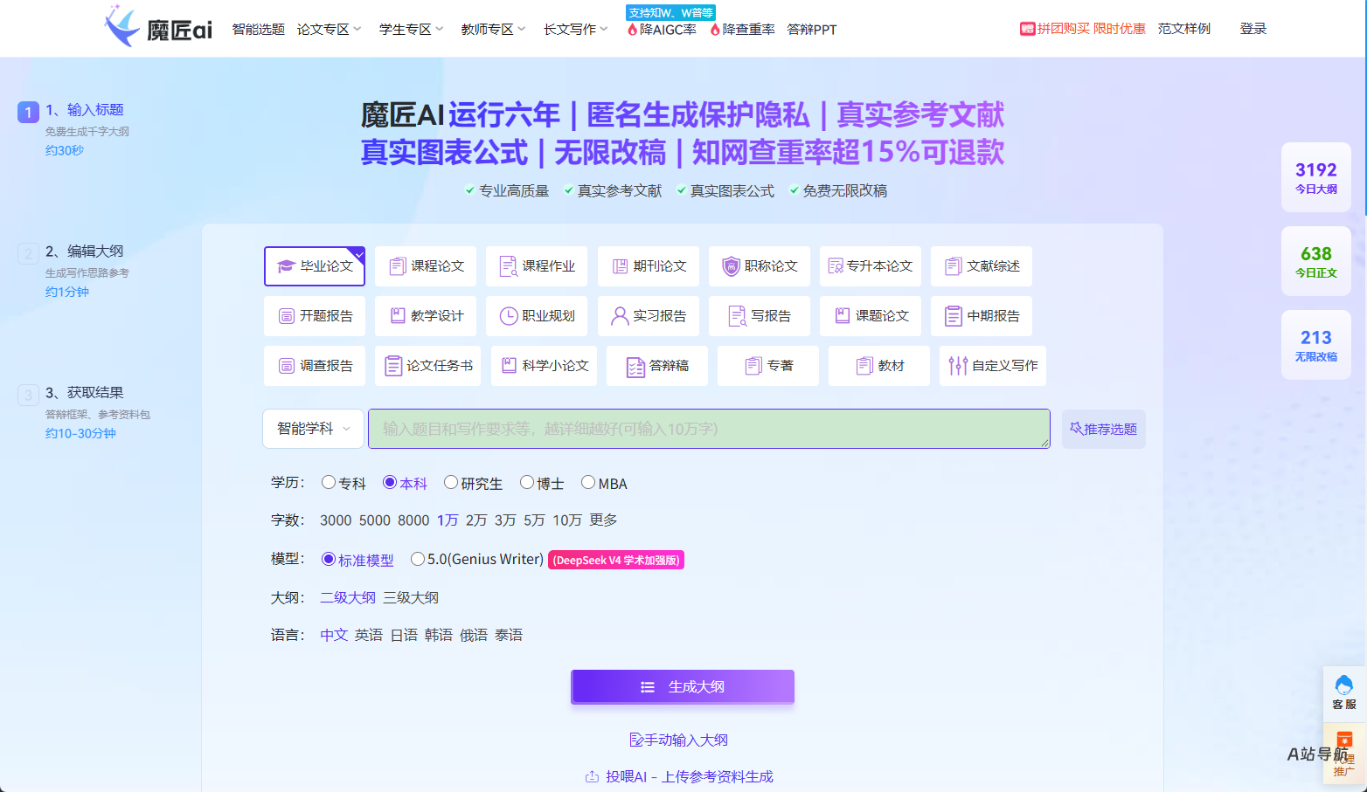Open the 降查重率 nav item
This screenshot has height=792, width=1367.
(742, 30)
